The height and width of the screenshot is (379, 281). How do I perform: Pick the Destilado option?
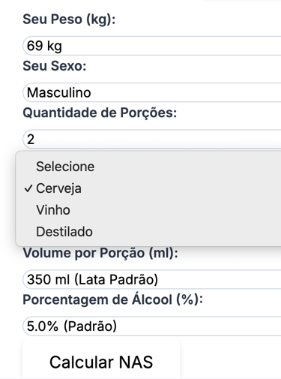coord(148,231)
